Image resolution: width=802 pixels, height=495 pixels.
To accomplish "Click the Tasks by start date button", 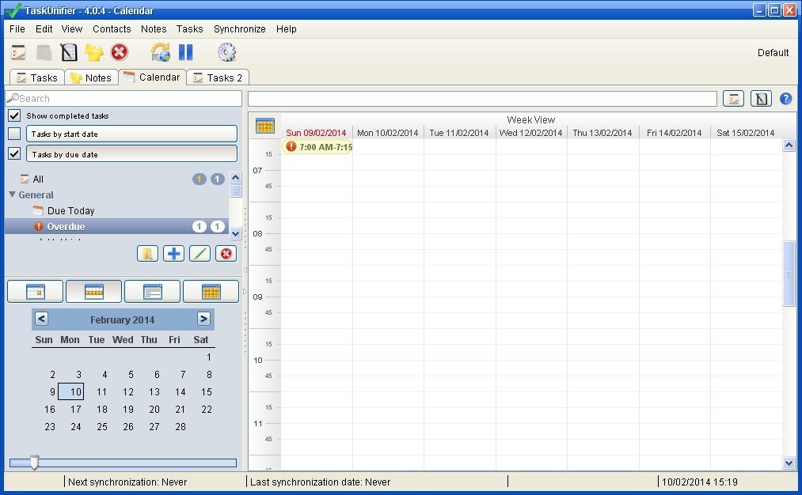I will [x=131, y=134].
